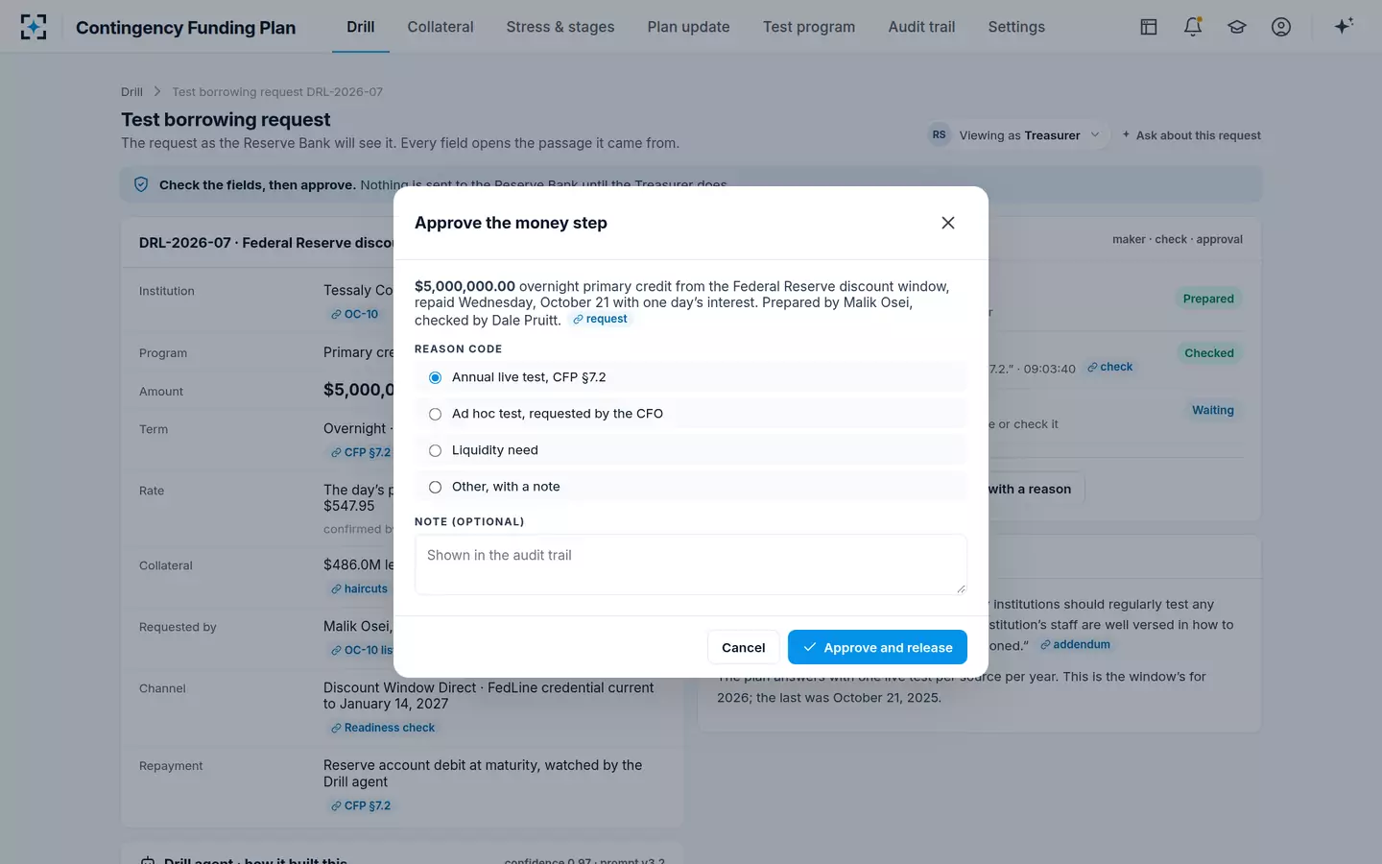Open the Readiness check link
The width and height of the screenshot is (1382, 864).
[383, 729]
